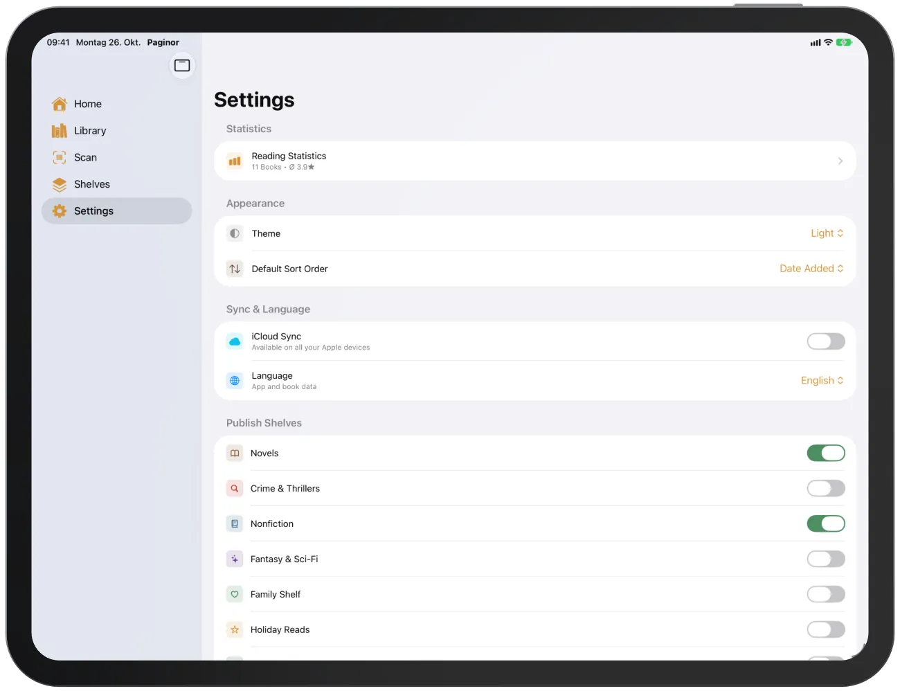Open Reading Statistics via its chevron

coord(840,161)
